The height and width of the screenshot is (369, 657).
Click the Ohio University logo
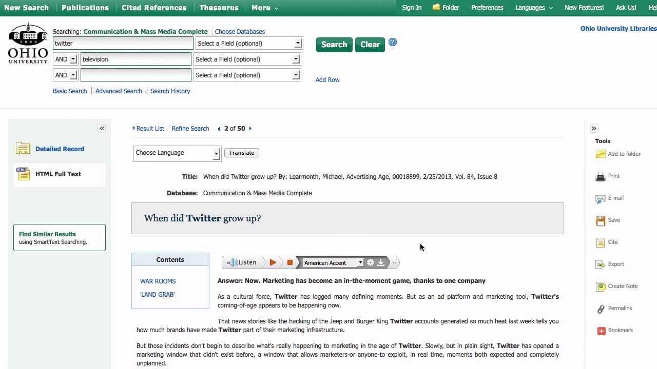coord(28,43)
